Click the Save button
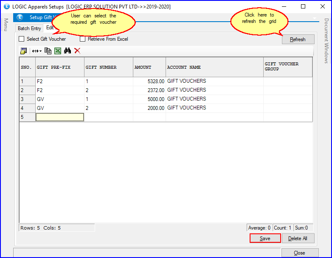The height and width of the screenshot is (258, 332). pyautogui.click(x=265, y=238)
